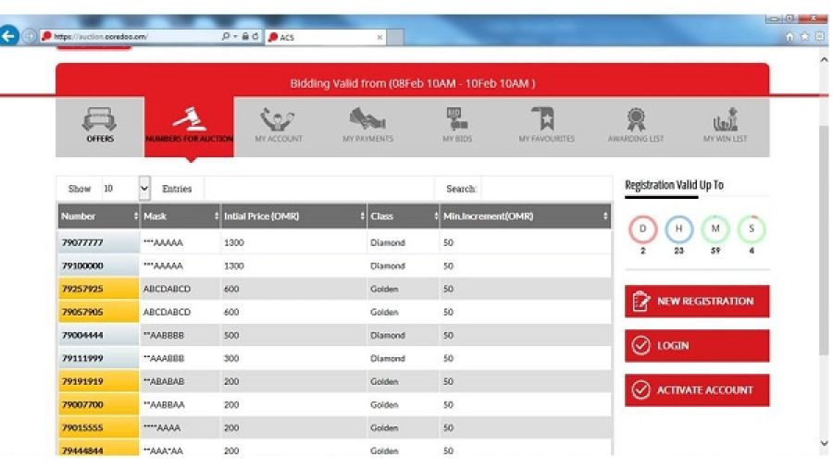This screenshot has width=833, height=469.
Task: Click the Seconds countdown circle
Action: (752, 229)
